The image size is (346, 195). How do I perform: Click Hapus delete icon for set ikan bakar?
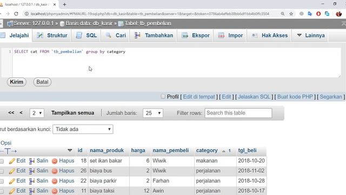click(55, 161)
